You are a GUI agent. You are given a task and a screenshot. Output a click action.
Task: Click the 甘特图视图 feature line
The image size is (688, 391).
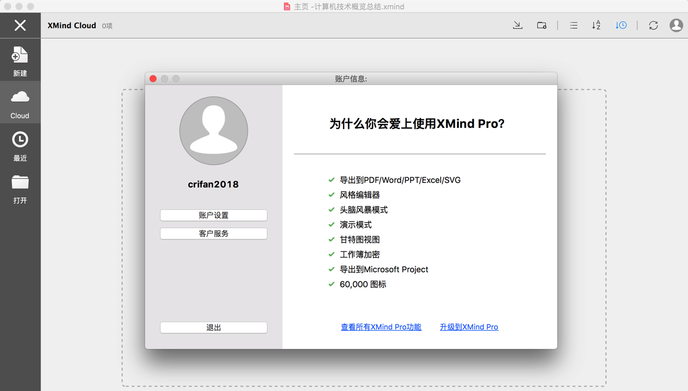[360, 240]
